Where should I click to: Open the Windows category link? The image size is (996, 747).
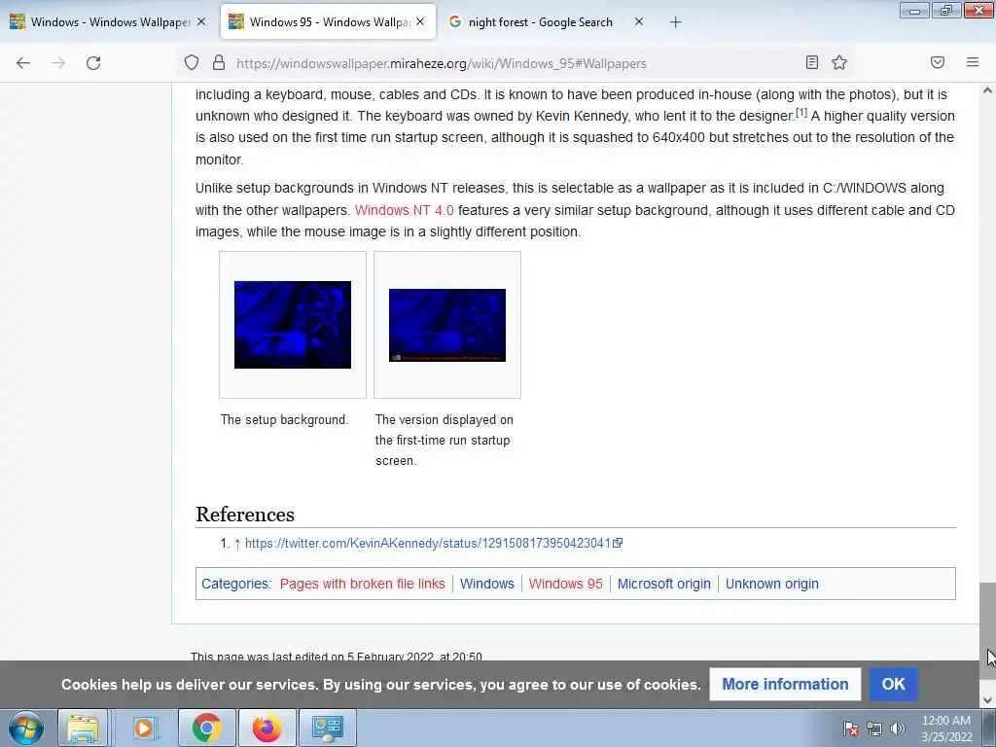[x=487, y=584]
